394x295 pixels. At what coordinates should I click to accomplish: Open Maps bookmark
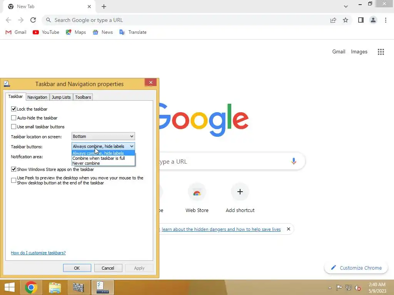tap(76, 32)
